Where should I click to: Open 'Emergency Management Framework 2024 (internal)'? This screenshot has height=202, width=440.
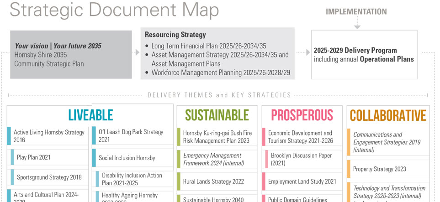click(x=217, y=159)
